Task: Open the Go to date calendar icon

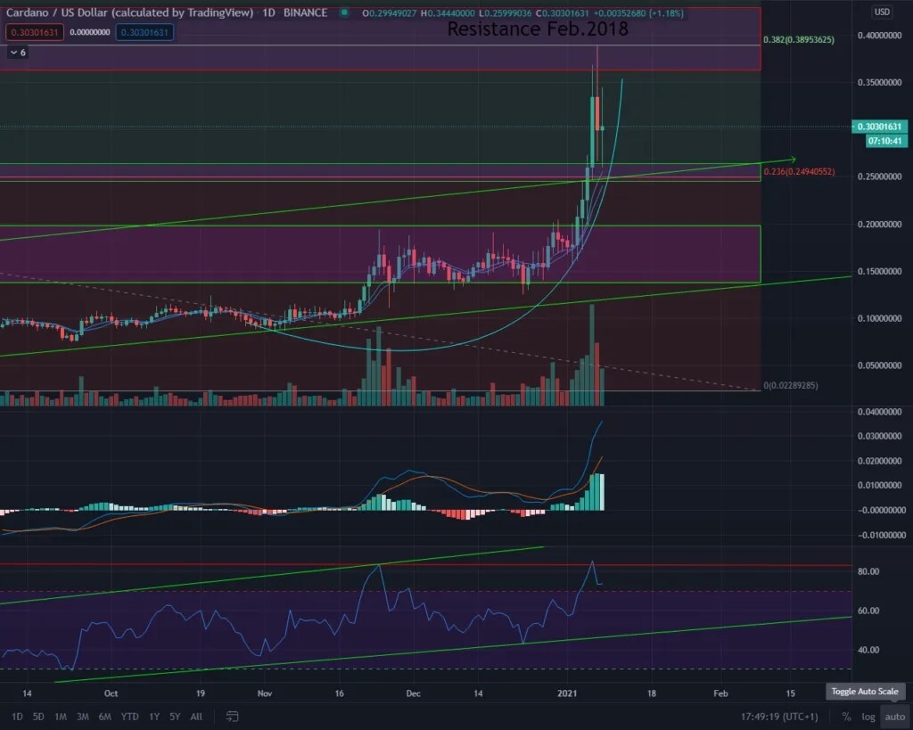Action: pyautogui.click(x=232, y=717)
